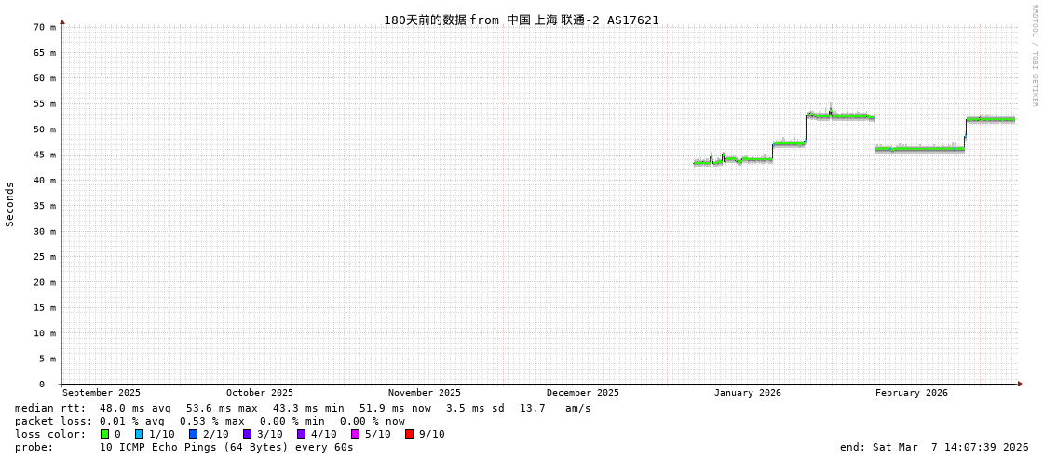Image resolution: width=1044 pixels, height=460 pixels.
Task: Click the red arrow at x-axis end
Action: 1020,384
